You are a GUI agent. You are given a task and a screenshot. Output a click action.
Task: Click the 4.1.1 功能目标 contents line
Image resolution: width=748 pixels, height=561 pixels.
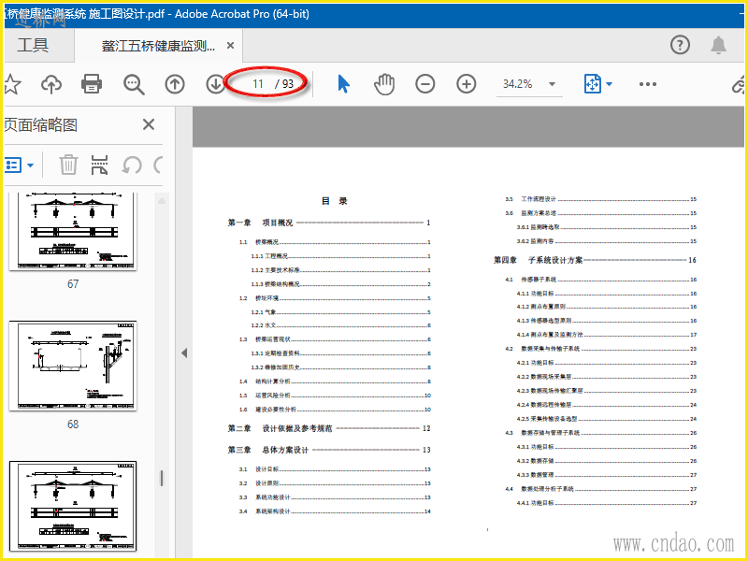tap(607, 294)
